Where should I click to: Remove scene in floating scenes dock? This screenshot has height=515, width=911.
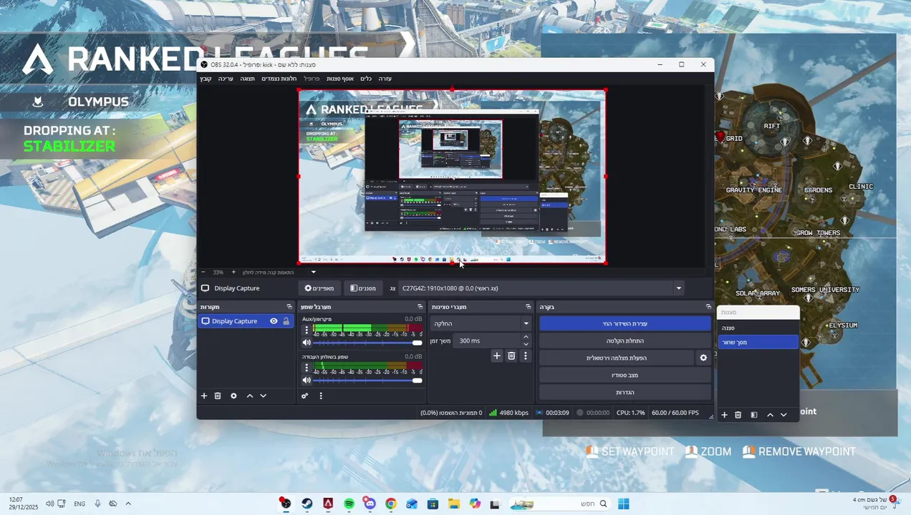[x=738, y=415]
